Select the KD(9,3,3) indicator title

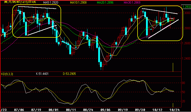point(7,74)
